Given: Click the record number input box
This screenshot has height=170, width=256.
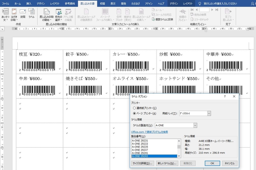Looking at the screenshot, I should (204, 10).
